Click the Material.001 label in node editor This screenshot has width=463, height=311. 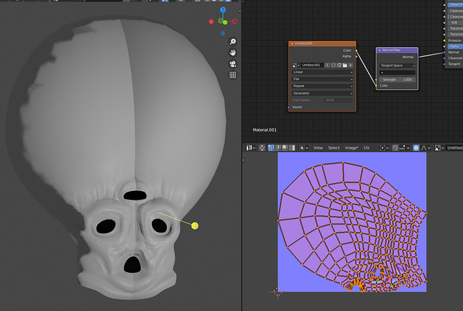(x=264, y=130)
